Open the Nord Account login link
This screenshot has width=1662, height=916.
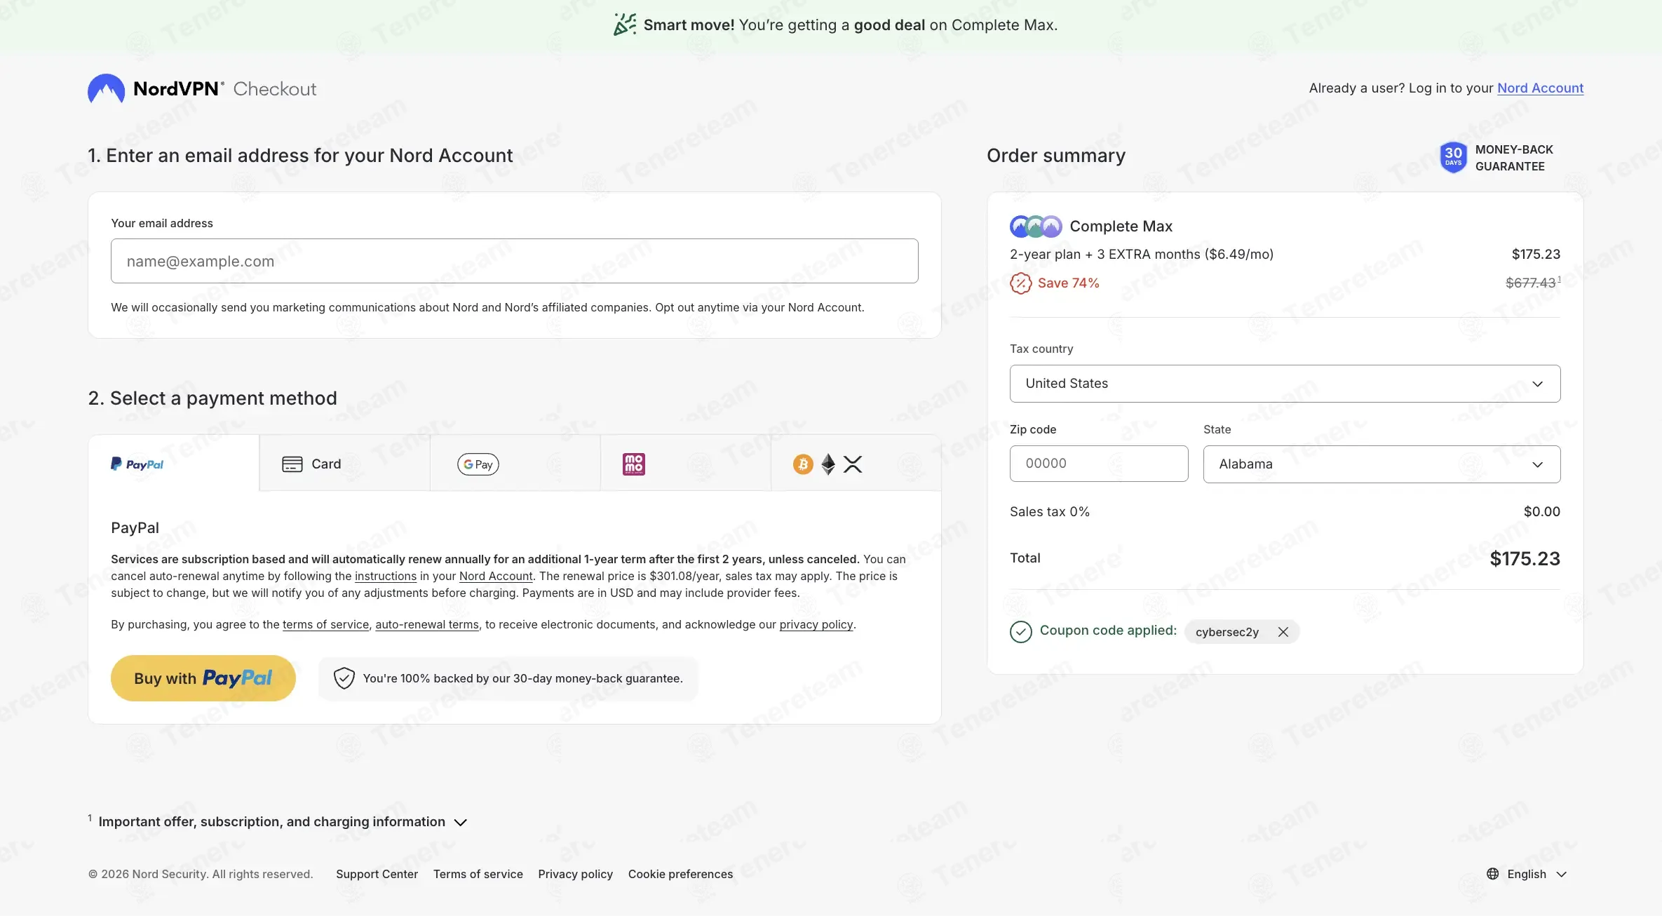tap(1540, 88)
